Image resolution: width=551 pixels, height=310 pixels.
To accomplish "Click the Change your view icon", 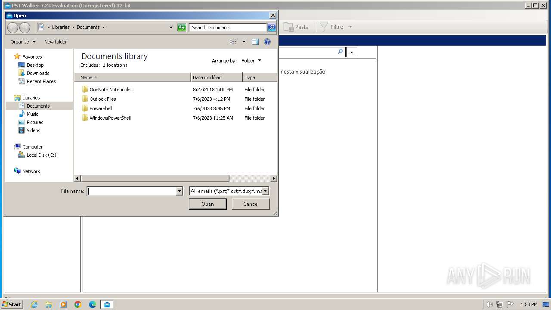I will coord(233,42).
